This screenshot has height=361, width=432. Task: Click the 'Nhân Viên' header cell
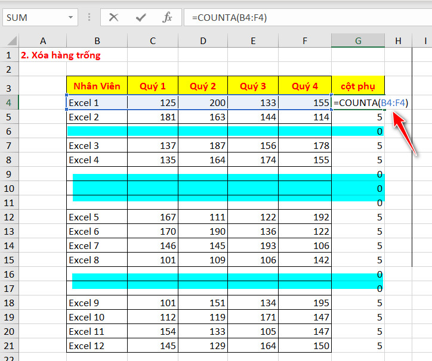[x=97, y=86]
